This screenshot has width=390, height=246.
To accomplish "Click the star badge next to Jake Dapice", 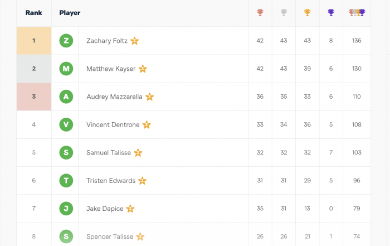I will click(130, 209).
